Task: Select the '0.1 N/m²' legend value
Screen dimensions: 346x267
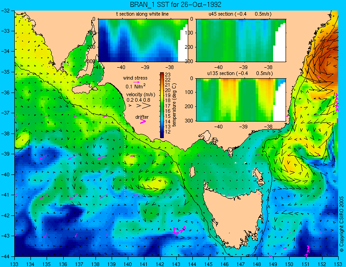Action: (x=136, y=86)
